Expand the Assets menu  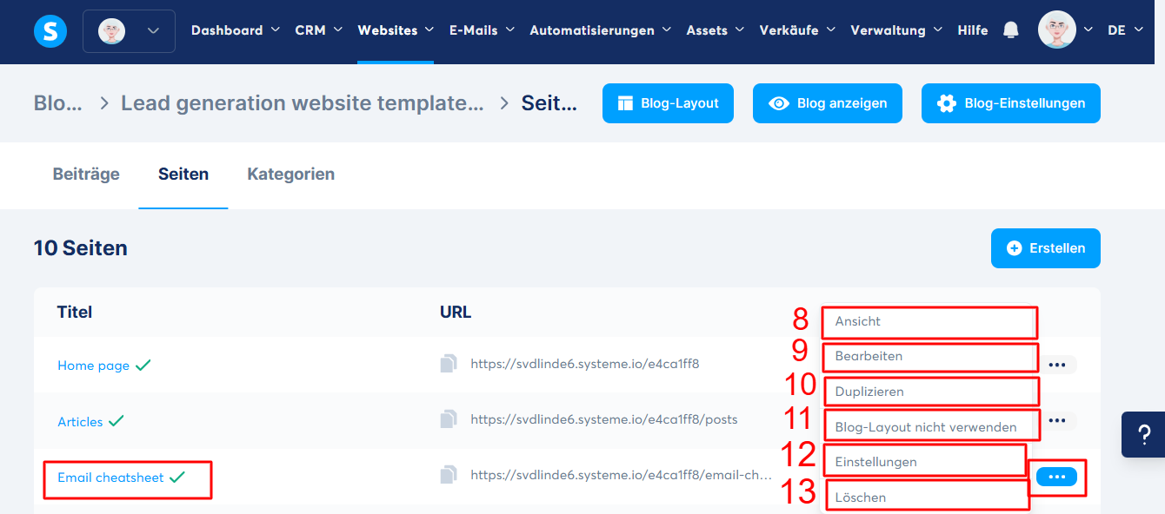[716, 30]
